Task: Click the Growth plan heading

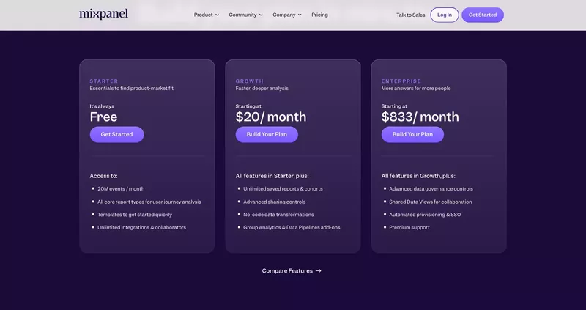Action: [250, 81]
